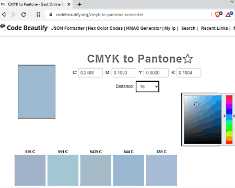
Task: Open Recent Links menu
Action: (215, 28)
